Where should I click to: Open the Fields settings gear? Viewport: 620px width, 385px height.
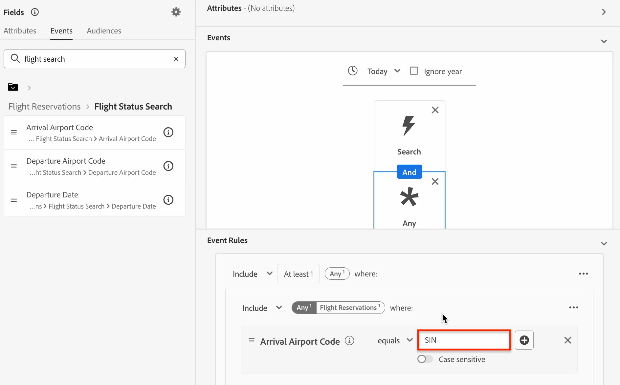(x=176, y=12)
